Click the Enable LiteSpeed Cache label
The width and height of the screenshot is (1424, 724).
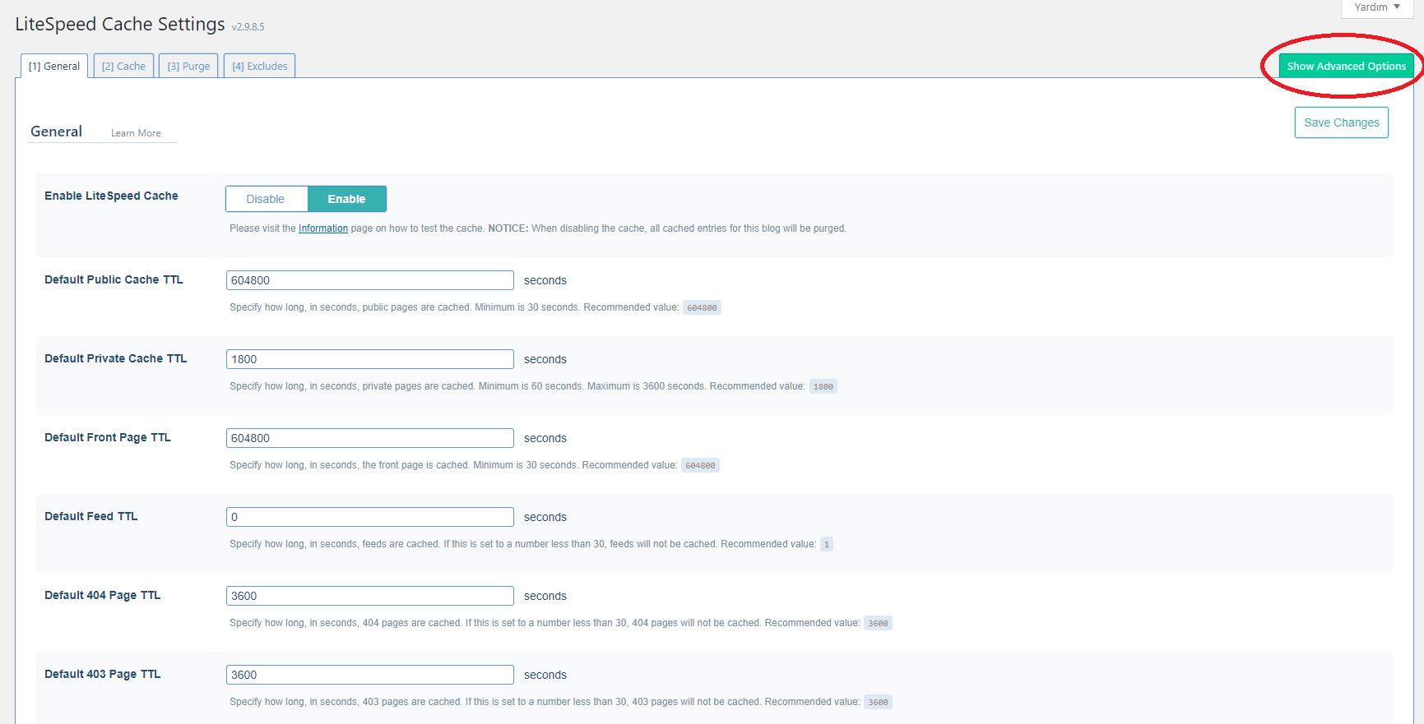click(x=111, y=196)
